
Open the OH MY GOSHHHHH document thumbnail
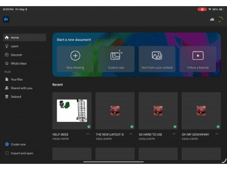coord(201,110)
